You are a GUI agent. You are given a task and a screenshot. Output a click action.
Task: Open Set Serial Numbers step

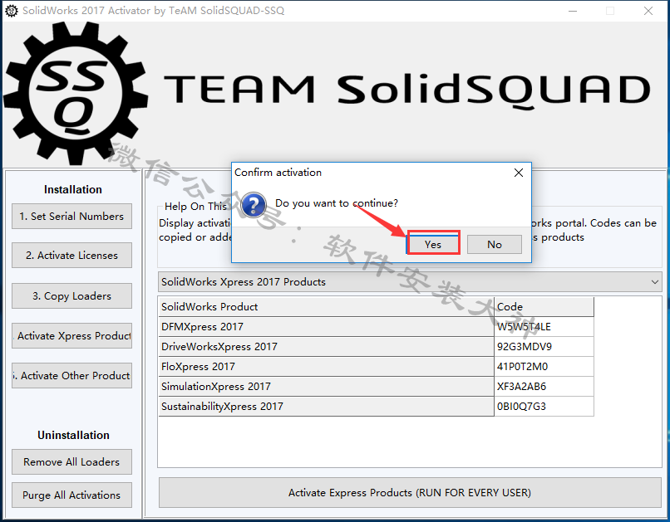71,217
